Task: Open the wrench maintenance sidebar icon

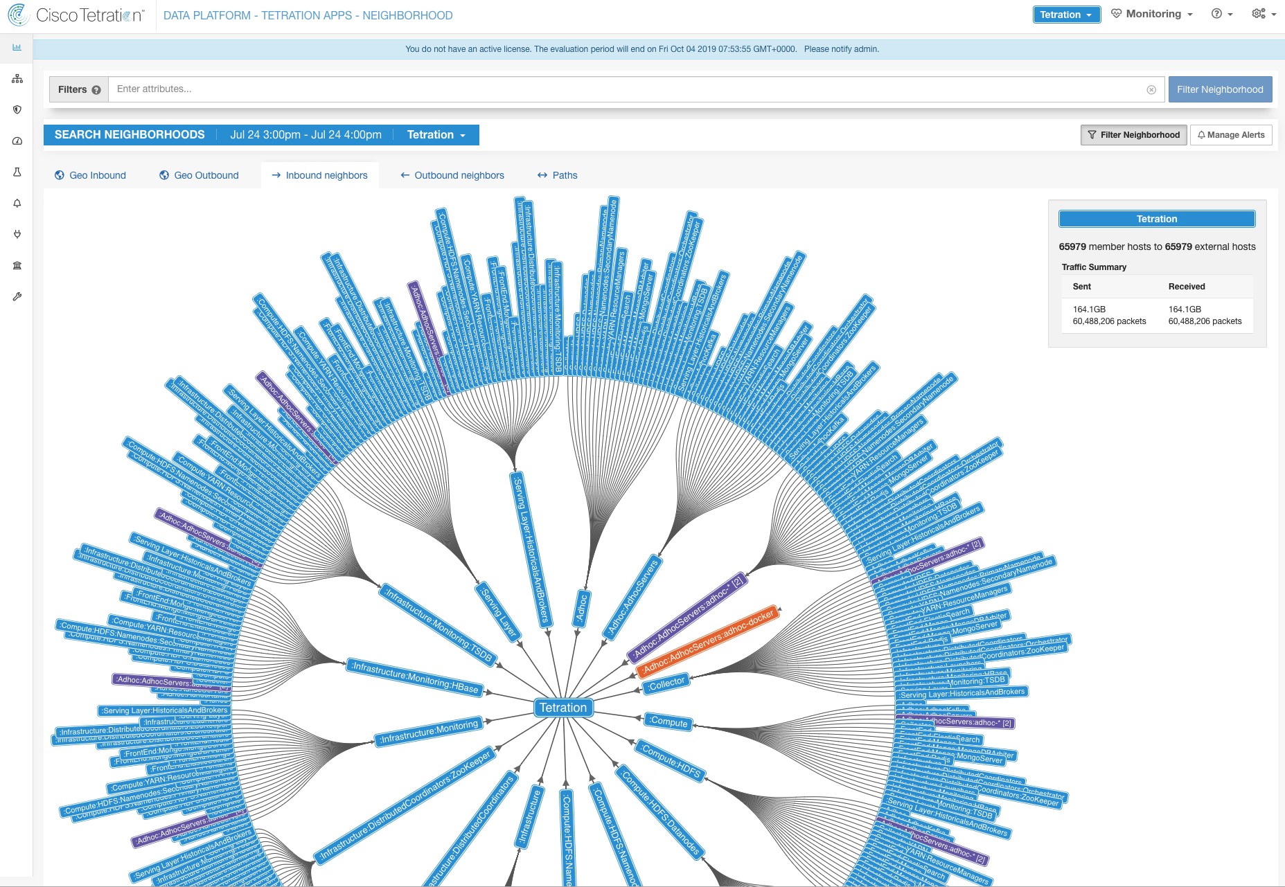Action: (x=17, y=296)
